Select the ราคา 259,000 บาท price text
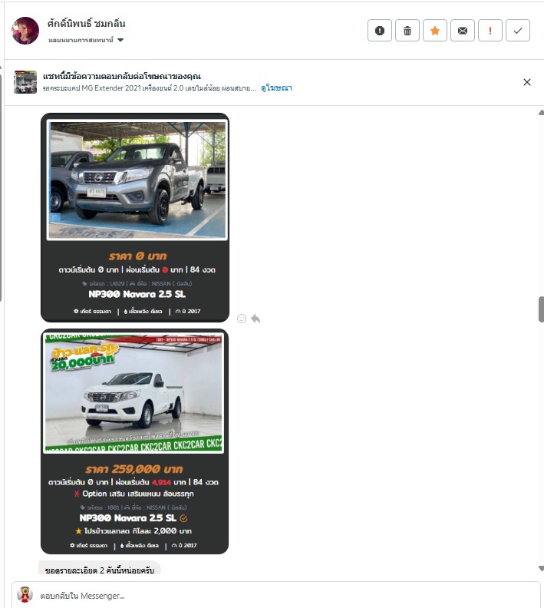544x608 pixels. [134, 469]
